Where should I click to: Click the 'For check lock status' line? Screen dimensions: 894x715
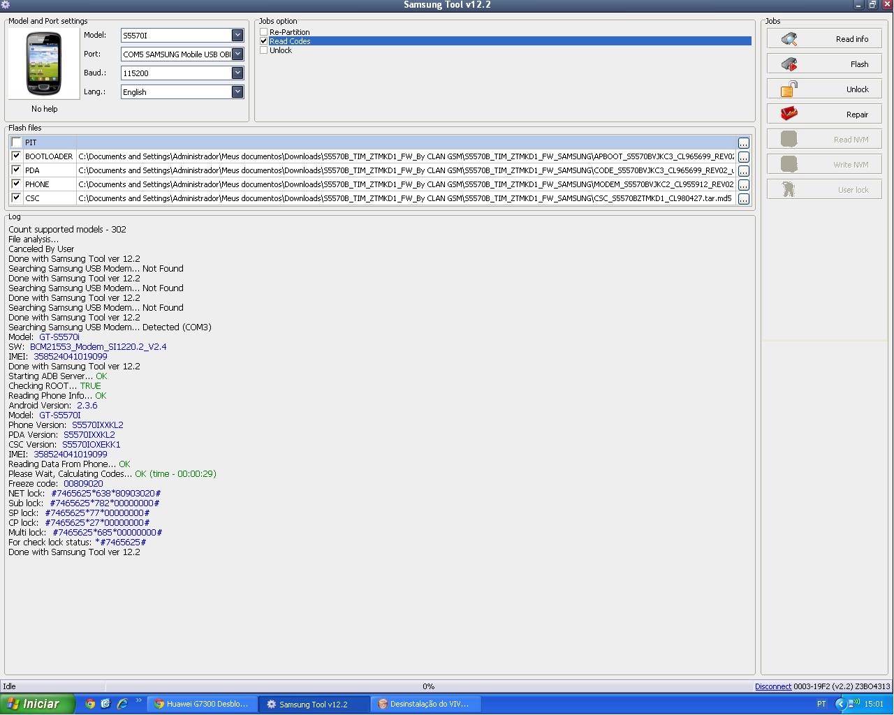(78, 542)
